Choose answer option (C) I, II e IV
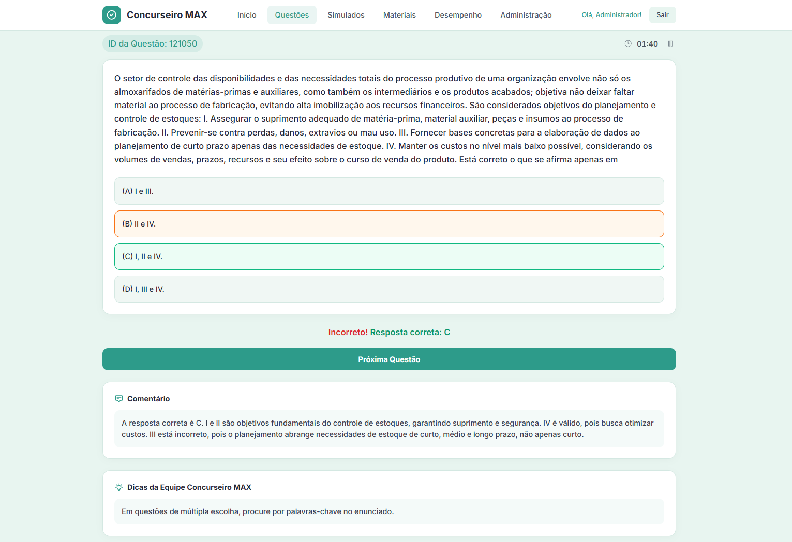The image size is (792, 542). tap(388, 257)
